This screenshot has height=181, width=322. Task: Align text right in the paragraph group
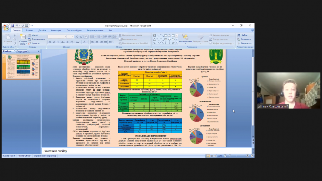pyautogui.click(x=101, y=42)
